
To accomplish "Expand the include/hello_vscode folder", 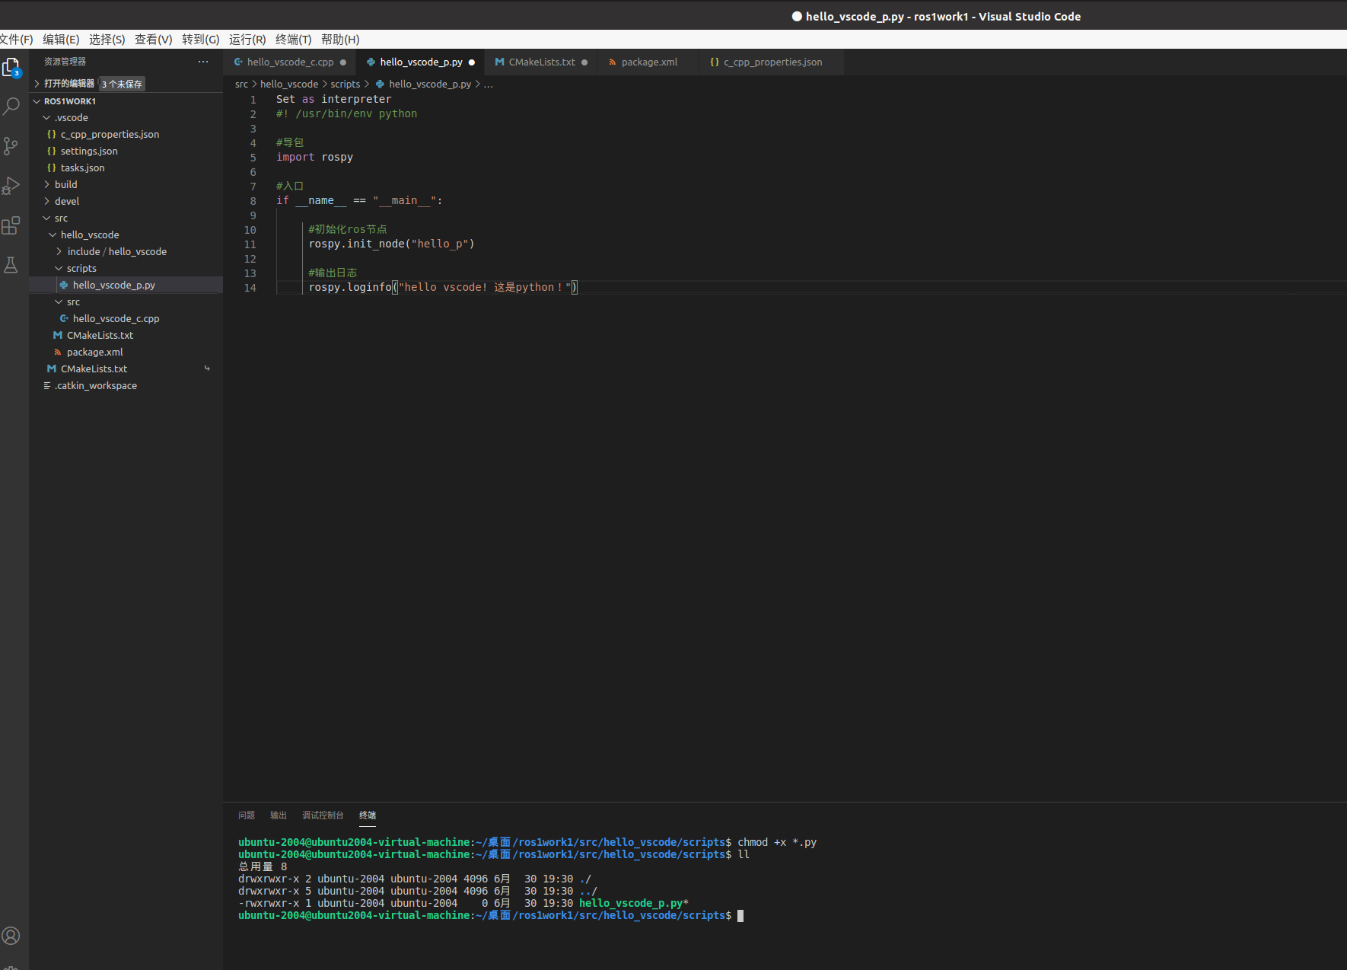I will (x=116, y=251).
